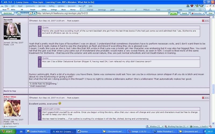Open the Read mail toolbar item
The image size is (215, 134).
click(x=4, y=9)
